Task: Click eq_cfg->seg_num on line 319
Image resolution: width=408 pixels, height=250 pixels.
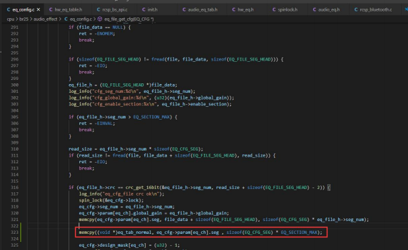Action: click(x=98, y=207)
